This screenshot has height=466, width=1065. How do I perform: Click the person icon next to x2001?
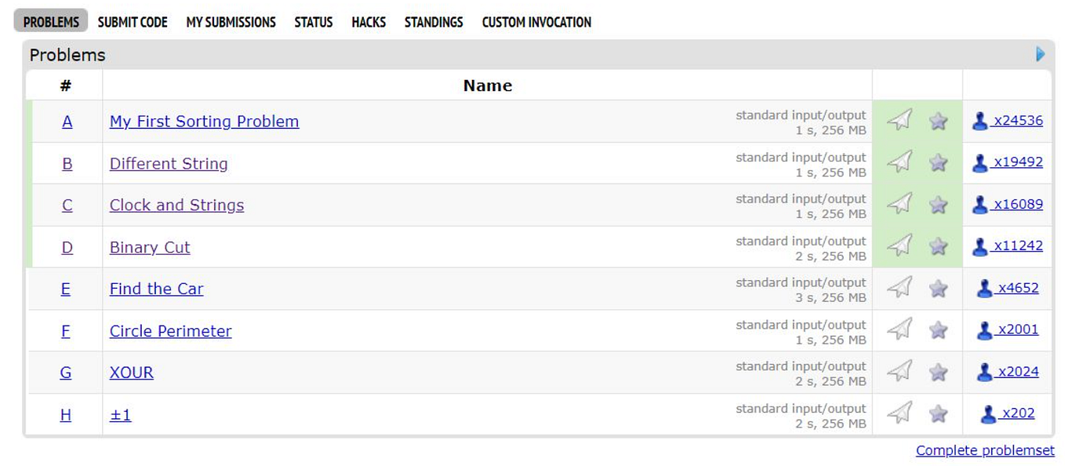coord(984,330)
